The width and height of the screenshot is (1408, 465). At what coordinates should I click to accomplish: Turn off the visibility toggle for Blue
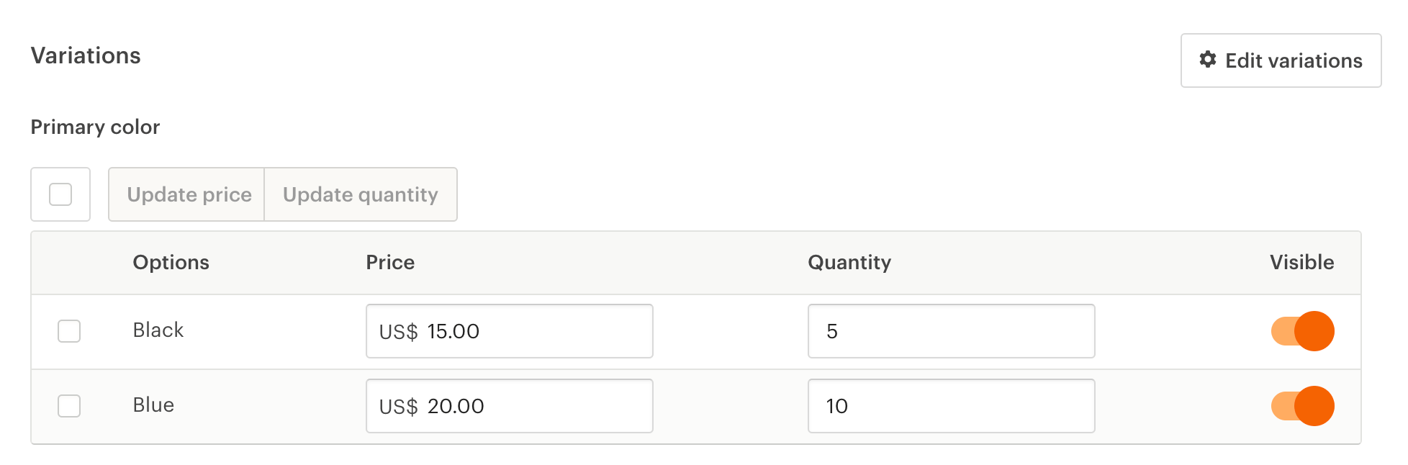point(1303,406)
